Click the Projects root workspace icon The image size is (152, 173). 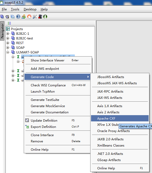tap(8, 29)
